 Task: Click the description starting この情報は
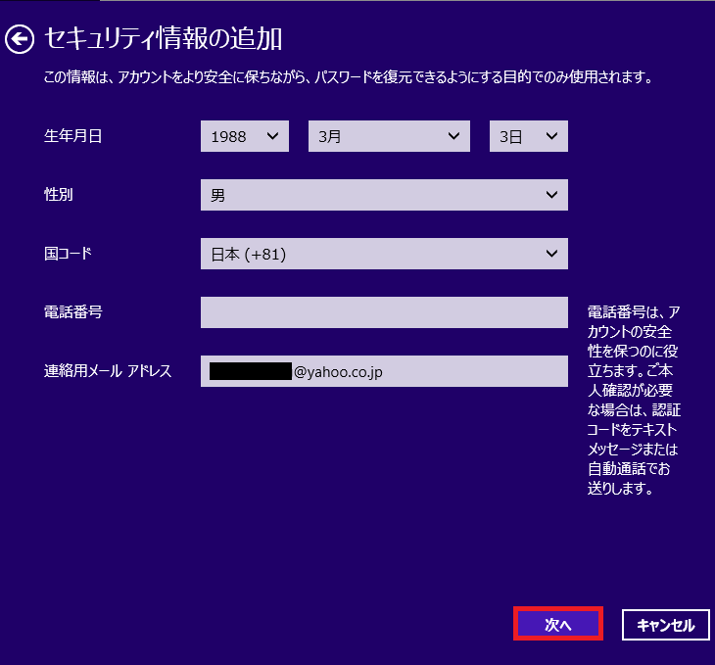[348, 77]
